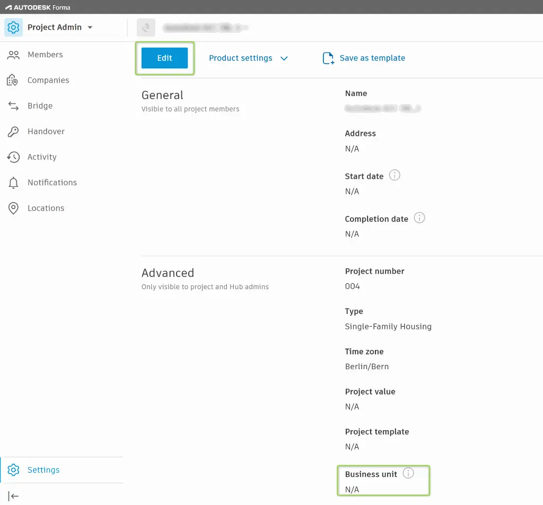Click the Advanced section heading

(168, 273)
